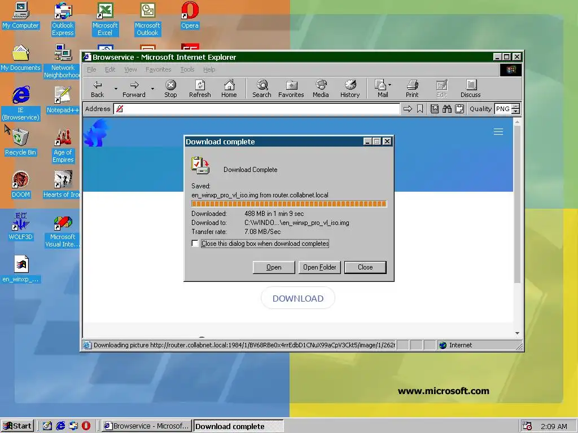
Task: Select Opera desktop shortcut
Action: pyautogui.click(x=190, y=15)
